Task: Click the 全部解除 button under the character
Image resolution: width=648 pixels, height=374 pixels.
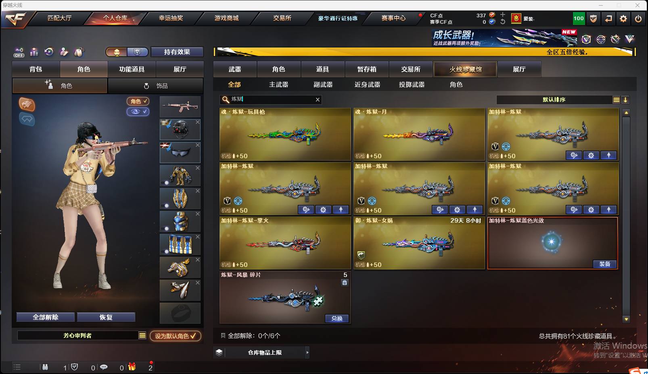Action: click(x=46, y=317)
